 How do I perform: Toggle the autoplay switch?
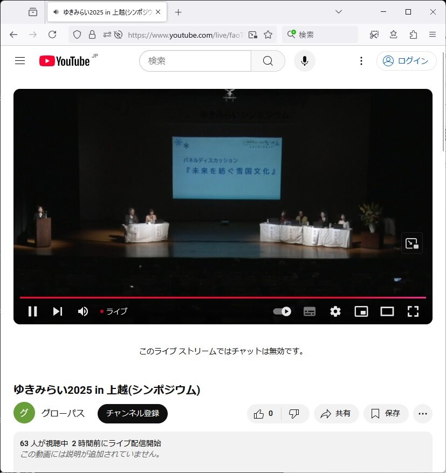point(282,311)
